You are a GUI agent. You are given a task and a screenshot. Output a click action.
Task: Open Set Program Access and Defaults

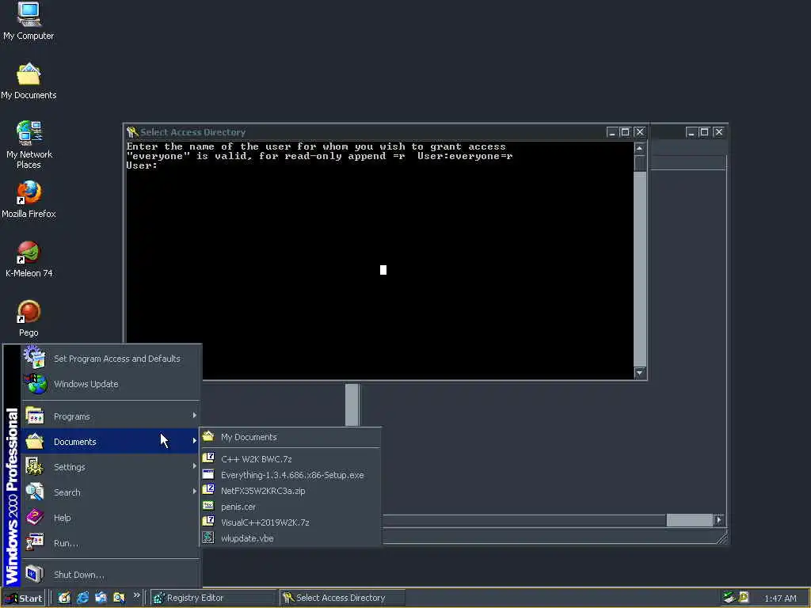coord(111,359)
